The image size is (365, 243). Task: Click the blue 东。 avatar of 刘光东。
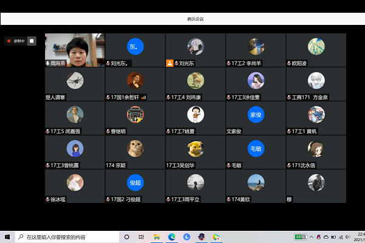click(135, 46)
